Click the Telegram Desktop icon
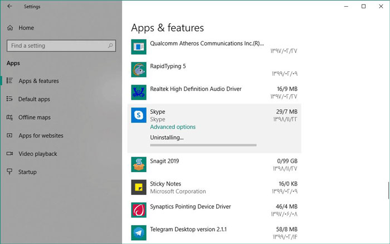This screenshot has height=244, width=390. click(x=139, y=233)
